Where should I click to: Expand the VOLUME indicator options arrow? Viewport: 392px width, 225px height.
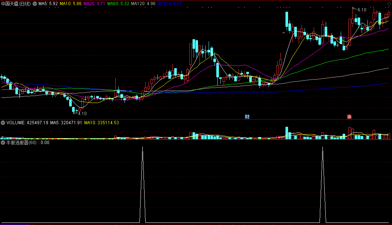pos(3,123)
